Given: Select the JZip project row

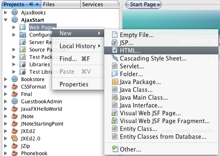Looking at the screenshot, I should tap(25, 146).
